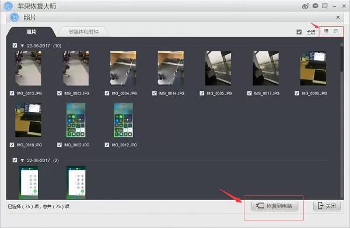Collapse the 23-06-2017 group triangle
The height and width of the screenshot is (228, 350).
tap(22, 45)
